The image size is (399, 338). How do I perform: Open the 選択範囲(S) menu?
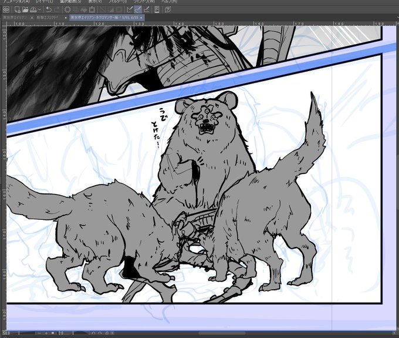70,1
